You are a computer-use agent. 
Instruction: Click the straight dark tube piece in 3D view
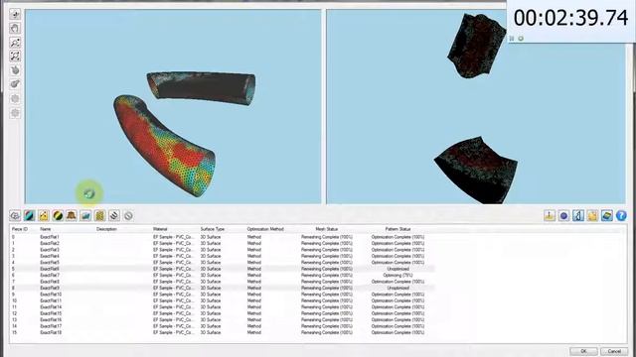click(202, 88)
